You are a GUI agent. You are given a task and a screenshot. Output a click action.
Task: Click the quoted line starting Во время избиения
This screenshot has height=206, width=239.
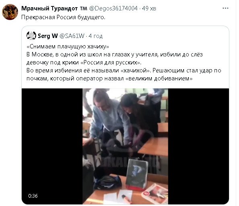[x=124, y=70]
